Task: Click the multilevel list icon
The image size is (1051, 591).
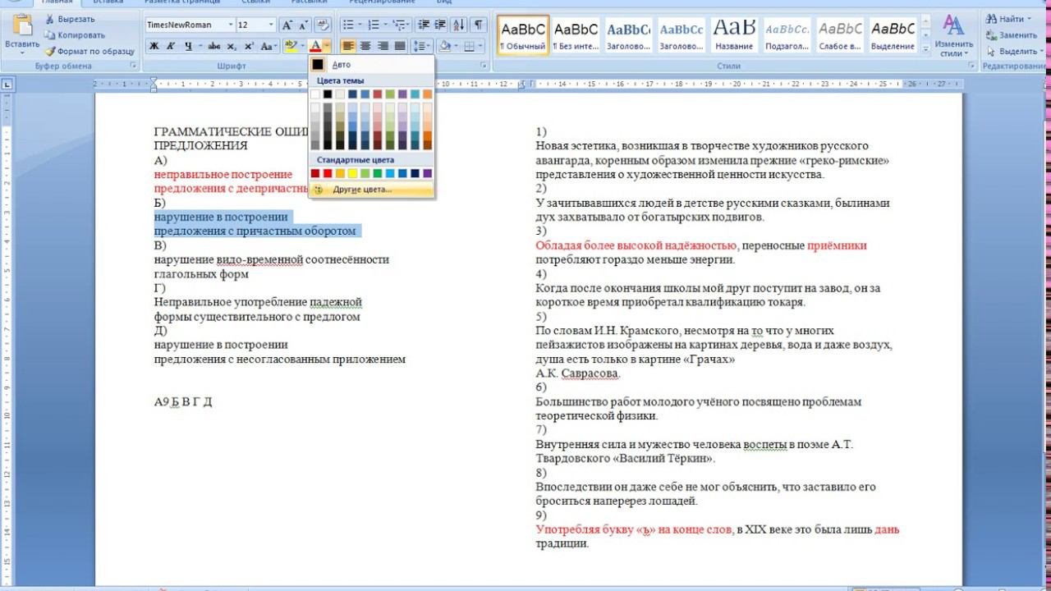Action: click(x=400, y=25)
